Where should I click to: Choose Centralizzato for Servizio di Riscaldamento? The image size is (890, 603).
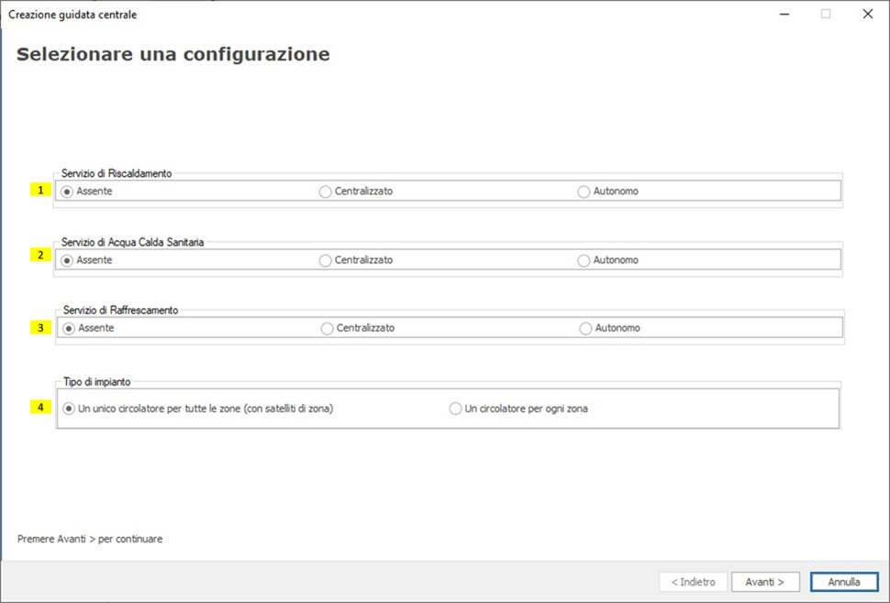pyautogui.click(x=325, y=192)
